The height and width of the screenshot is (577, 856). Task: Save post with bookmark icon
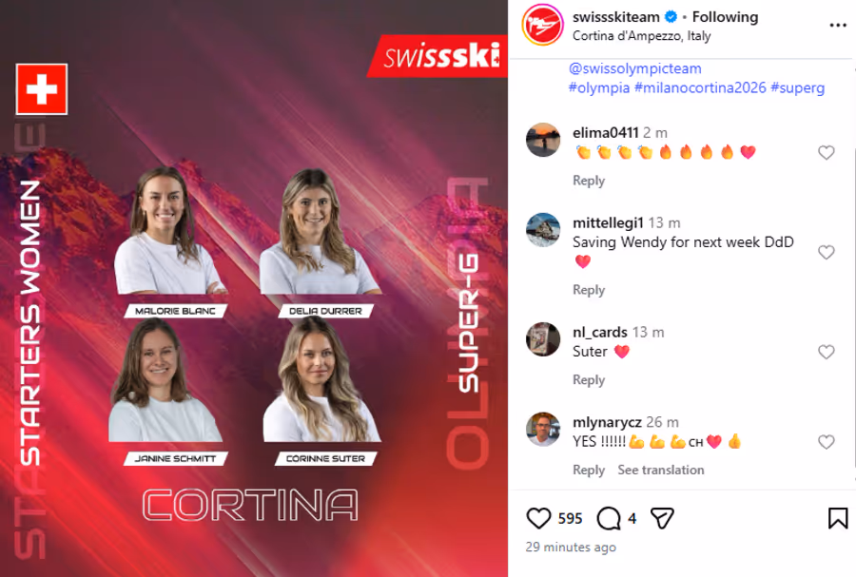tap(837, 518)
